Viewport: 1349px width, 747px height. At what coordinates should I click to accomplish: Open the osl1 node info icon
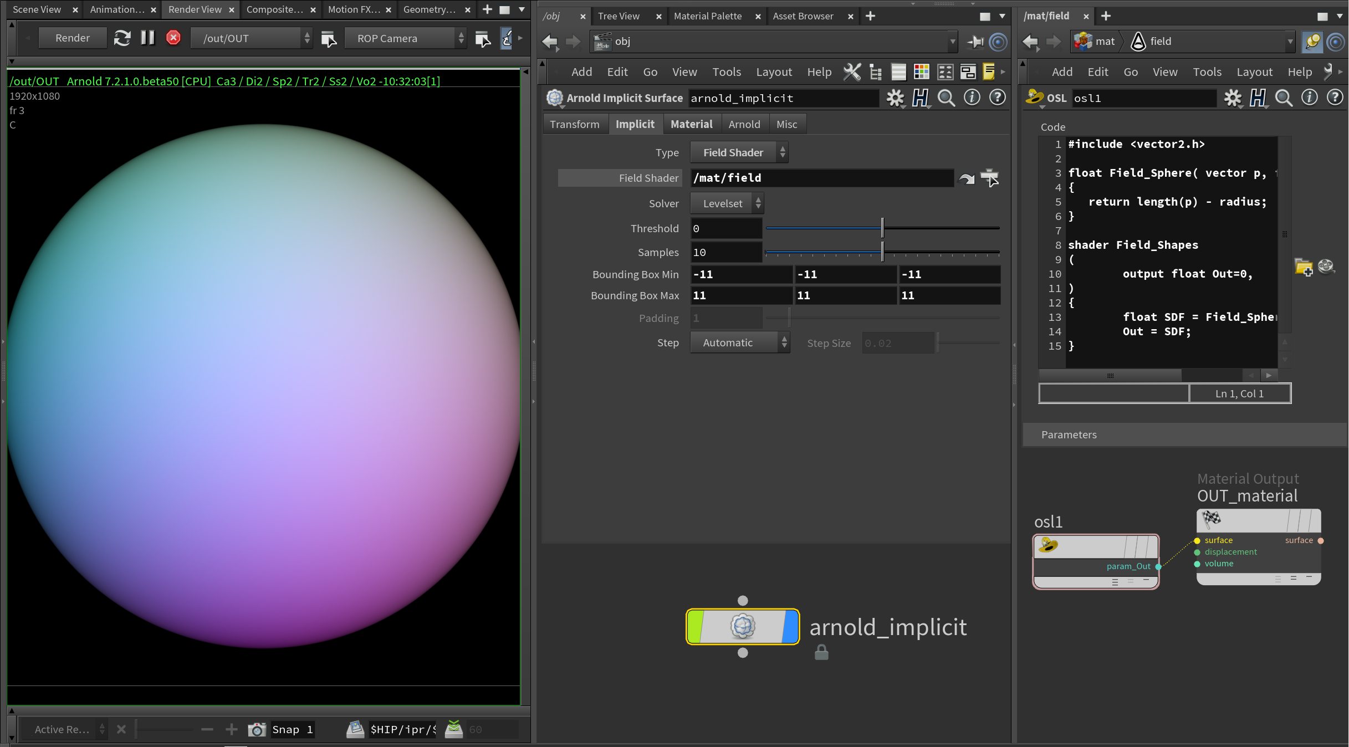1309,98
